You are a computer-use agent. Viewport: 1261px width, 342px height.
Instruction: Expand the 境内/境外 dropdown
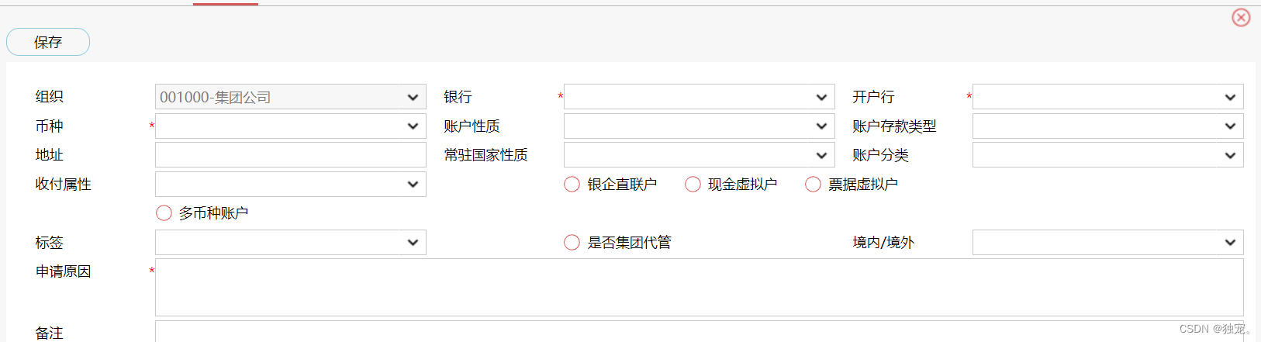coord(1107,242)
